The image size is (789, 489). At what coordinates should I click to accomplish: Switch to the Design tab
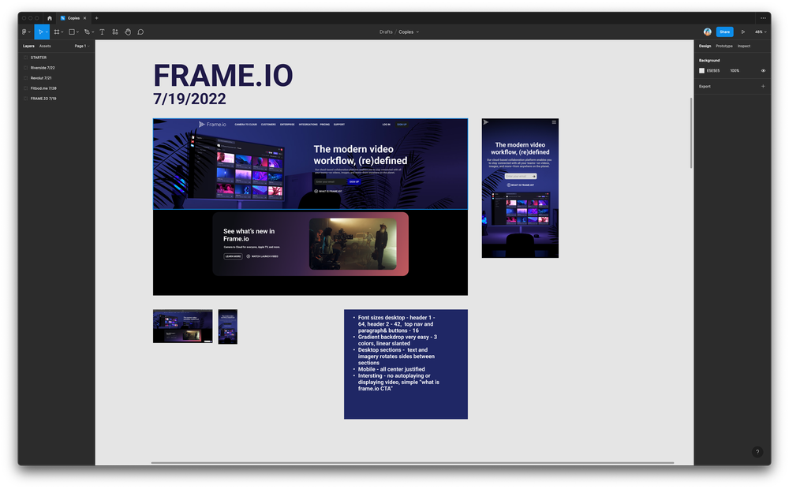(x=705, y=46)
